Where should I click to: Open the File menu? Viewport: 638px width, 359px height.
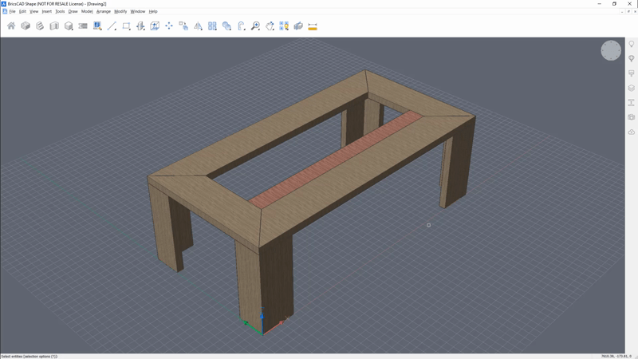pyautogui.click(x=12, y=12)
